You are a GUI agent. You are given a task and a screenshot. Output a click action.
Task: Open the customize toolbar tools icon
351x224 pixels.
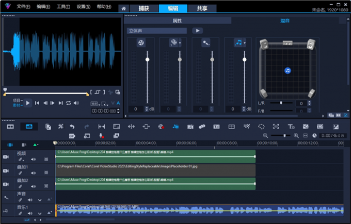tap(61, 127)
